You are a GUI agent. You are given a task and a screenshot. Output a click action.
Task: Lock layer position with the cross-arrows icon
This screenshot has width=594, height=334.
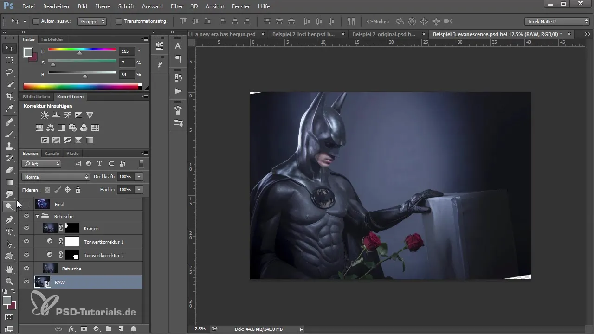tap(67, 190)
